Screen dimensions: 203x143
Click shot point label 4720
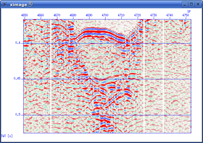pos(137,15)
